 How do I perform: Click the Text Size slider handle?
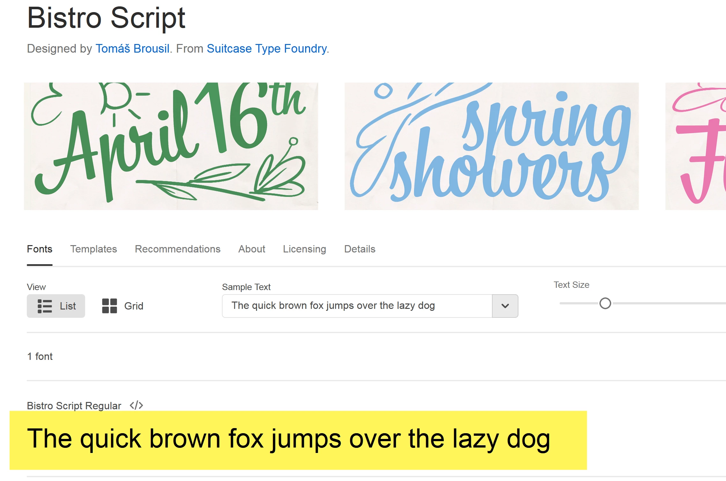coord(605,303)
